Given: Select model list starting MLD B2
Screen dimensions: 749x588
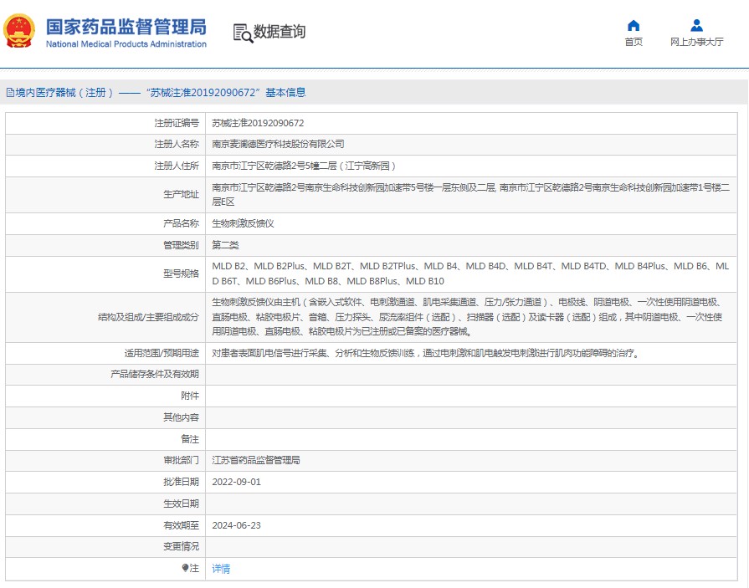Looking at the screenshot, I should coord(470,274).
